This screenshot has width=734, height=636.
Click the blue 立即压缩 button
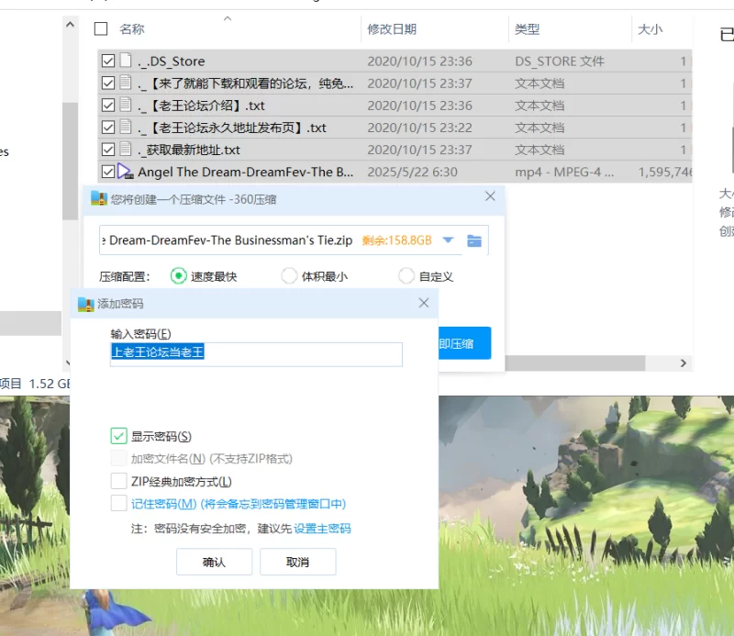[x=464, y=343]
